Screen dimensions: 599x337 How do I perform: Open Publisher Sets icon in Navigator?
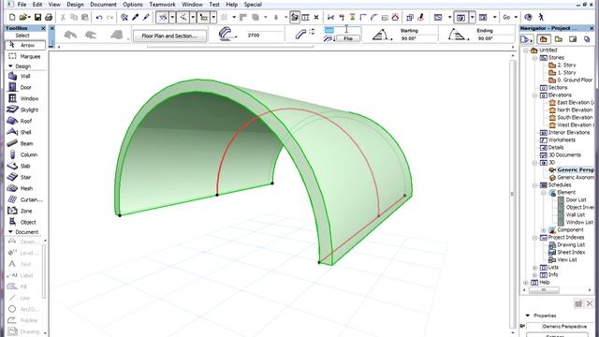(587, 39)
